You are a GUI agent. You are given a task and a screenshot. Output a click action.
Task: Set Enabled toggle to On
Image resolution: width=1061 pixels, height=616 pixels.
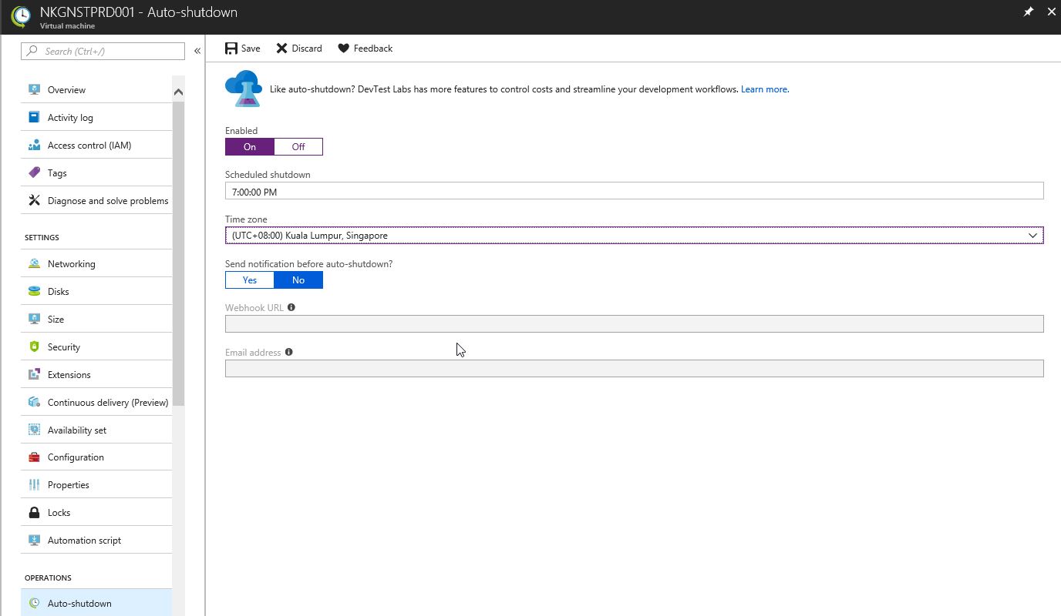pos(250,147)
